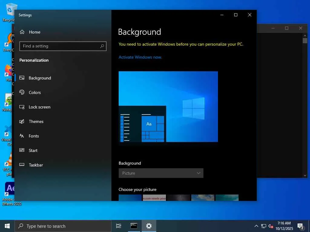
Task: Click the Background picture icon in sidebar
Action: click(x=22, y=78)
